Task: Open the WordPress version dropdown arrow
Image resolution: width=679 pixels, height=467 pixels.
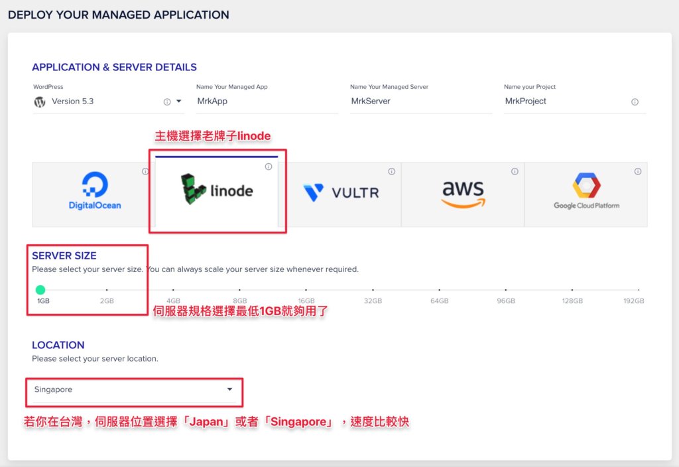Action: 179,101
